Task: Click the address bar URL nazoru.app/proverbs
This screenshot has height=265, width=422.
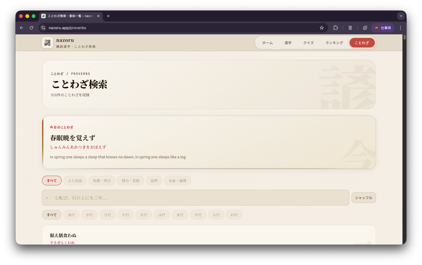Action: [x=67, y=28]
